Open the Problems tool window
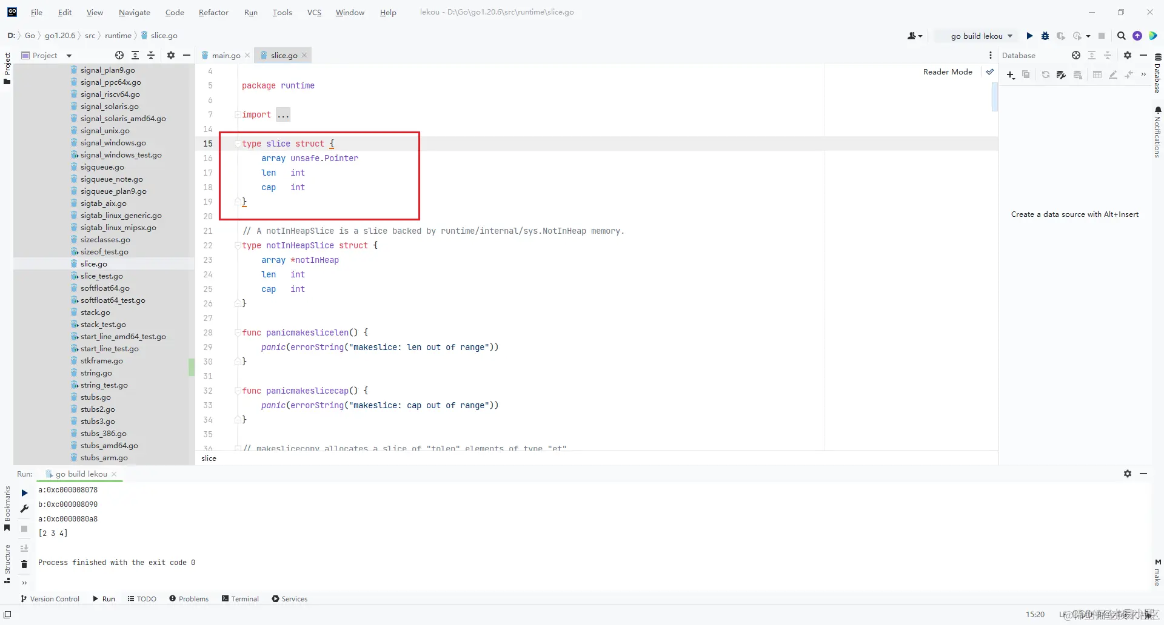The height and width of the screenshot is (625, 1164). [x=189, y=599]
